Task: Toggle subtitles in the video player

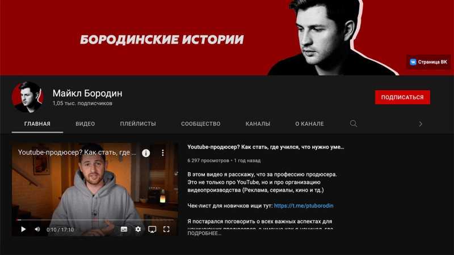Action: coord(124,229)
